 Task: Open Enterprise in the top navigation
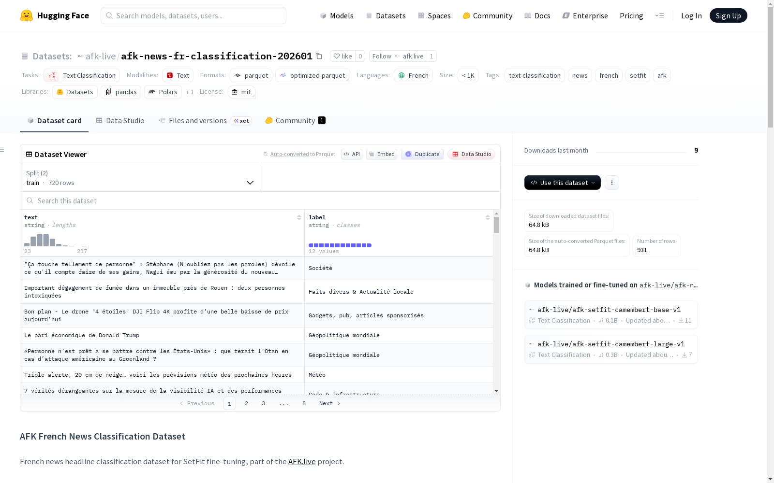(x=585, y=15)
